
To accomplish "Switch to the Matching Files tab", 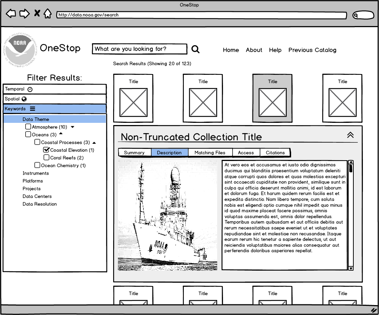I will coord(210,153).
